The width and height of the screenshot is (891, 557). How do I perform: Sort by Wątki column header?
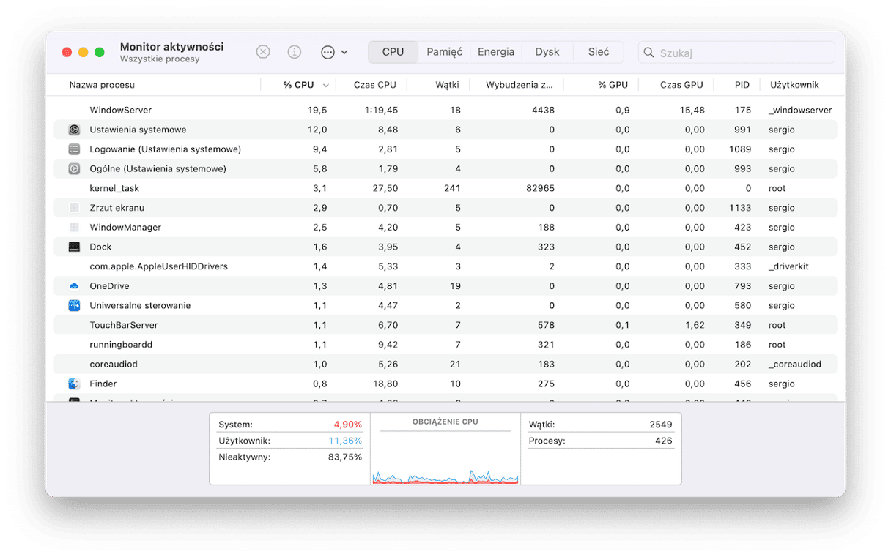pos(447,85)
